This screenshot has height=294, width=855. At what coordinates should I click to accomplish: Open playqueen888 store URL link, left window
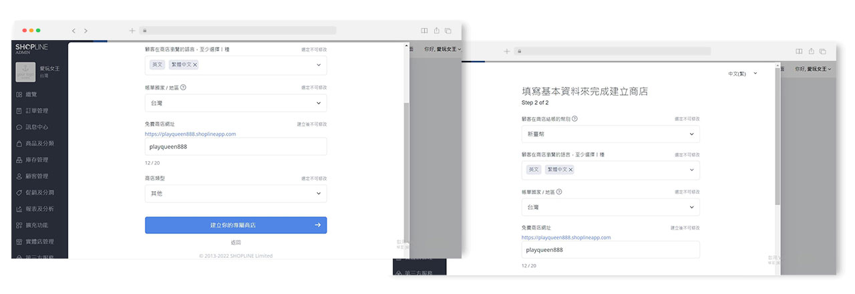(190, 134)
